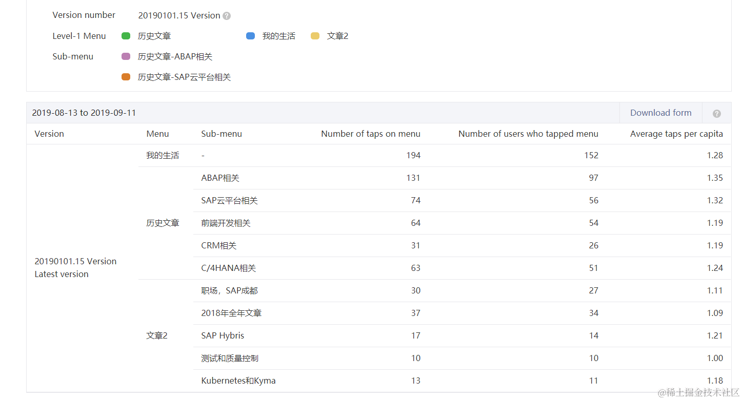Click blue swatch for 我的生活
Viewport: 743px width, 401px height.
[x=251, y=36]
